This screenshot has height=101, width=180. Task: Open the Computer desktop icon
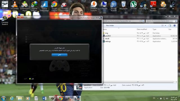[x=104, y=5]
